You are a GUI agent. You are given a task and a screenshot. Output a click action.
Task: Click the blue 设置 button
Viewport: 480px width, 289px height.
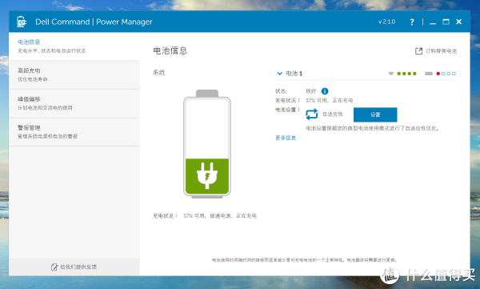[375, 114]
